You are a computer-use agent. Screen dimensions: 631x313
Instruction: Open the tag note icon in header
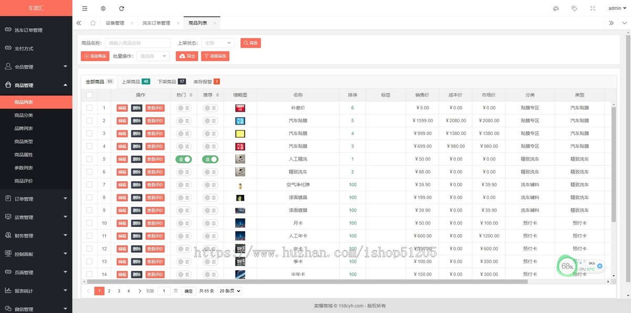[574, 8]
